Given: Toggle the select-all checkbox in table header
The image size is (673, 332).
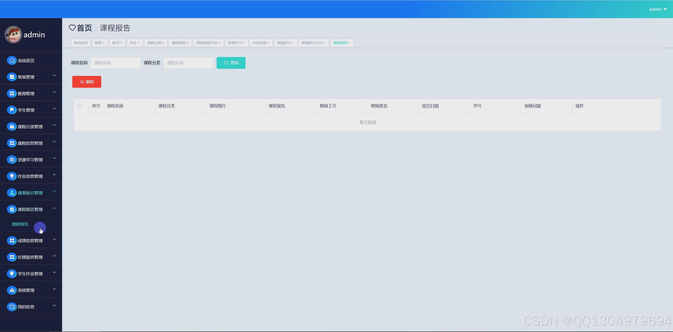Looking at the screenshot, I should (x=79, y=106).
